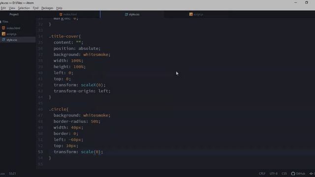The image size is (315, 177).
Task: Open the Selection menu
Action: point(24,8)
